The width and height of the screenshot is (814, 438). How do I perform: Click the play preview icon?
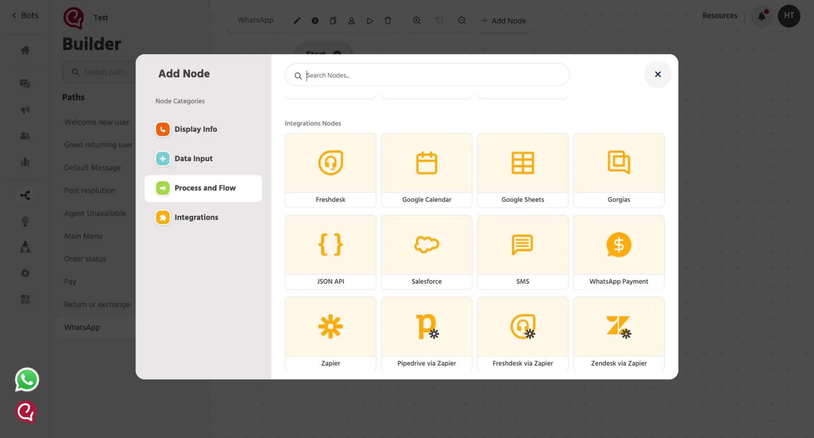[370, 20]
